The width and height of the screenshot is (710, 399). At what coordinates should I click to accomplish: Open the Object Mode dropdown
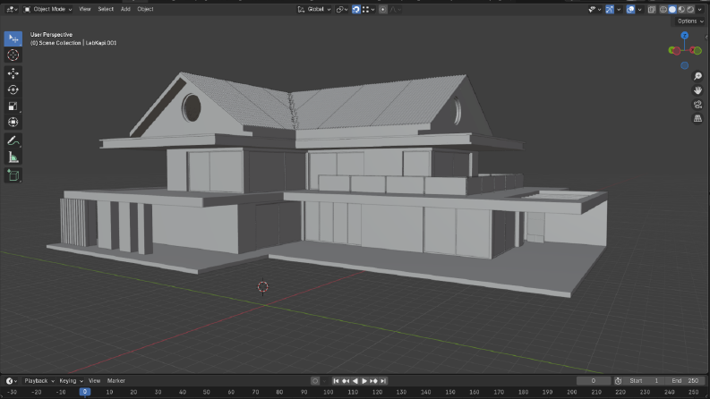click(x=48, y=9)
